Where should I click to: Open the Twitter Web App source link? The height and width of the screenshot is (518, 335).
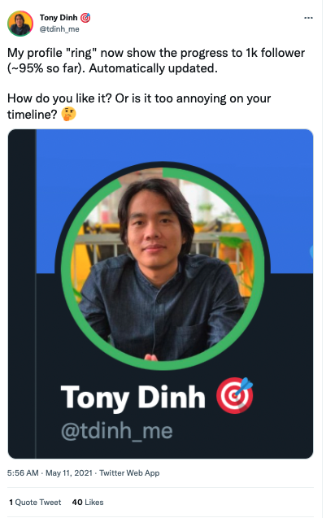129,473
